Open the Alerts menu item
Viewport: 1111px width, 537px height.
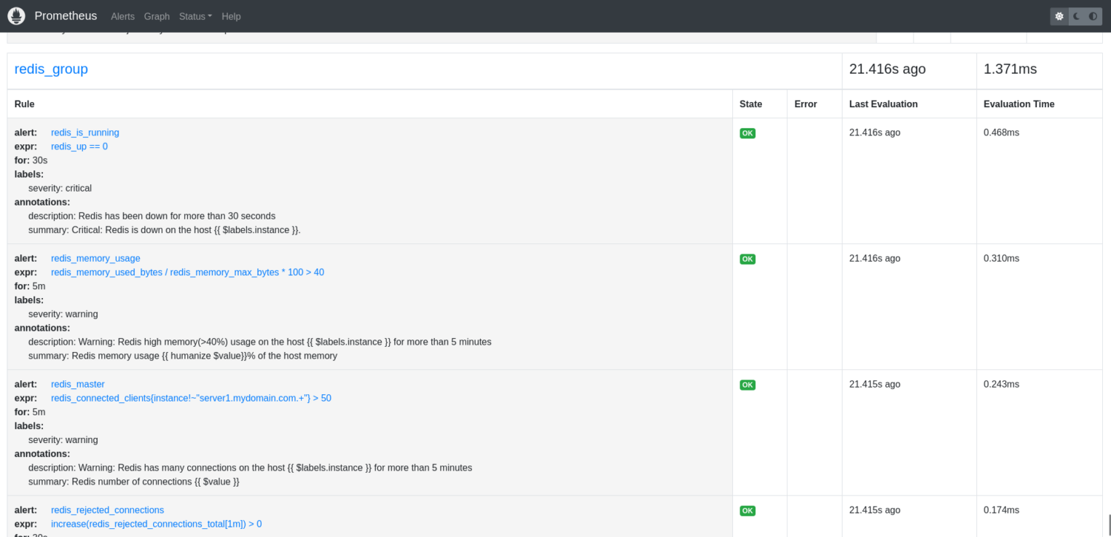tap(122, 16)
